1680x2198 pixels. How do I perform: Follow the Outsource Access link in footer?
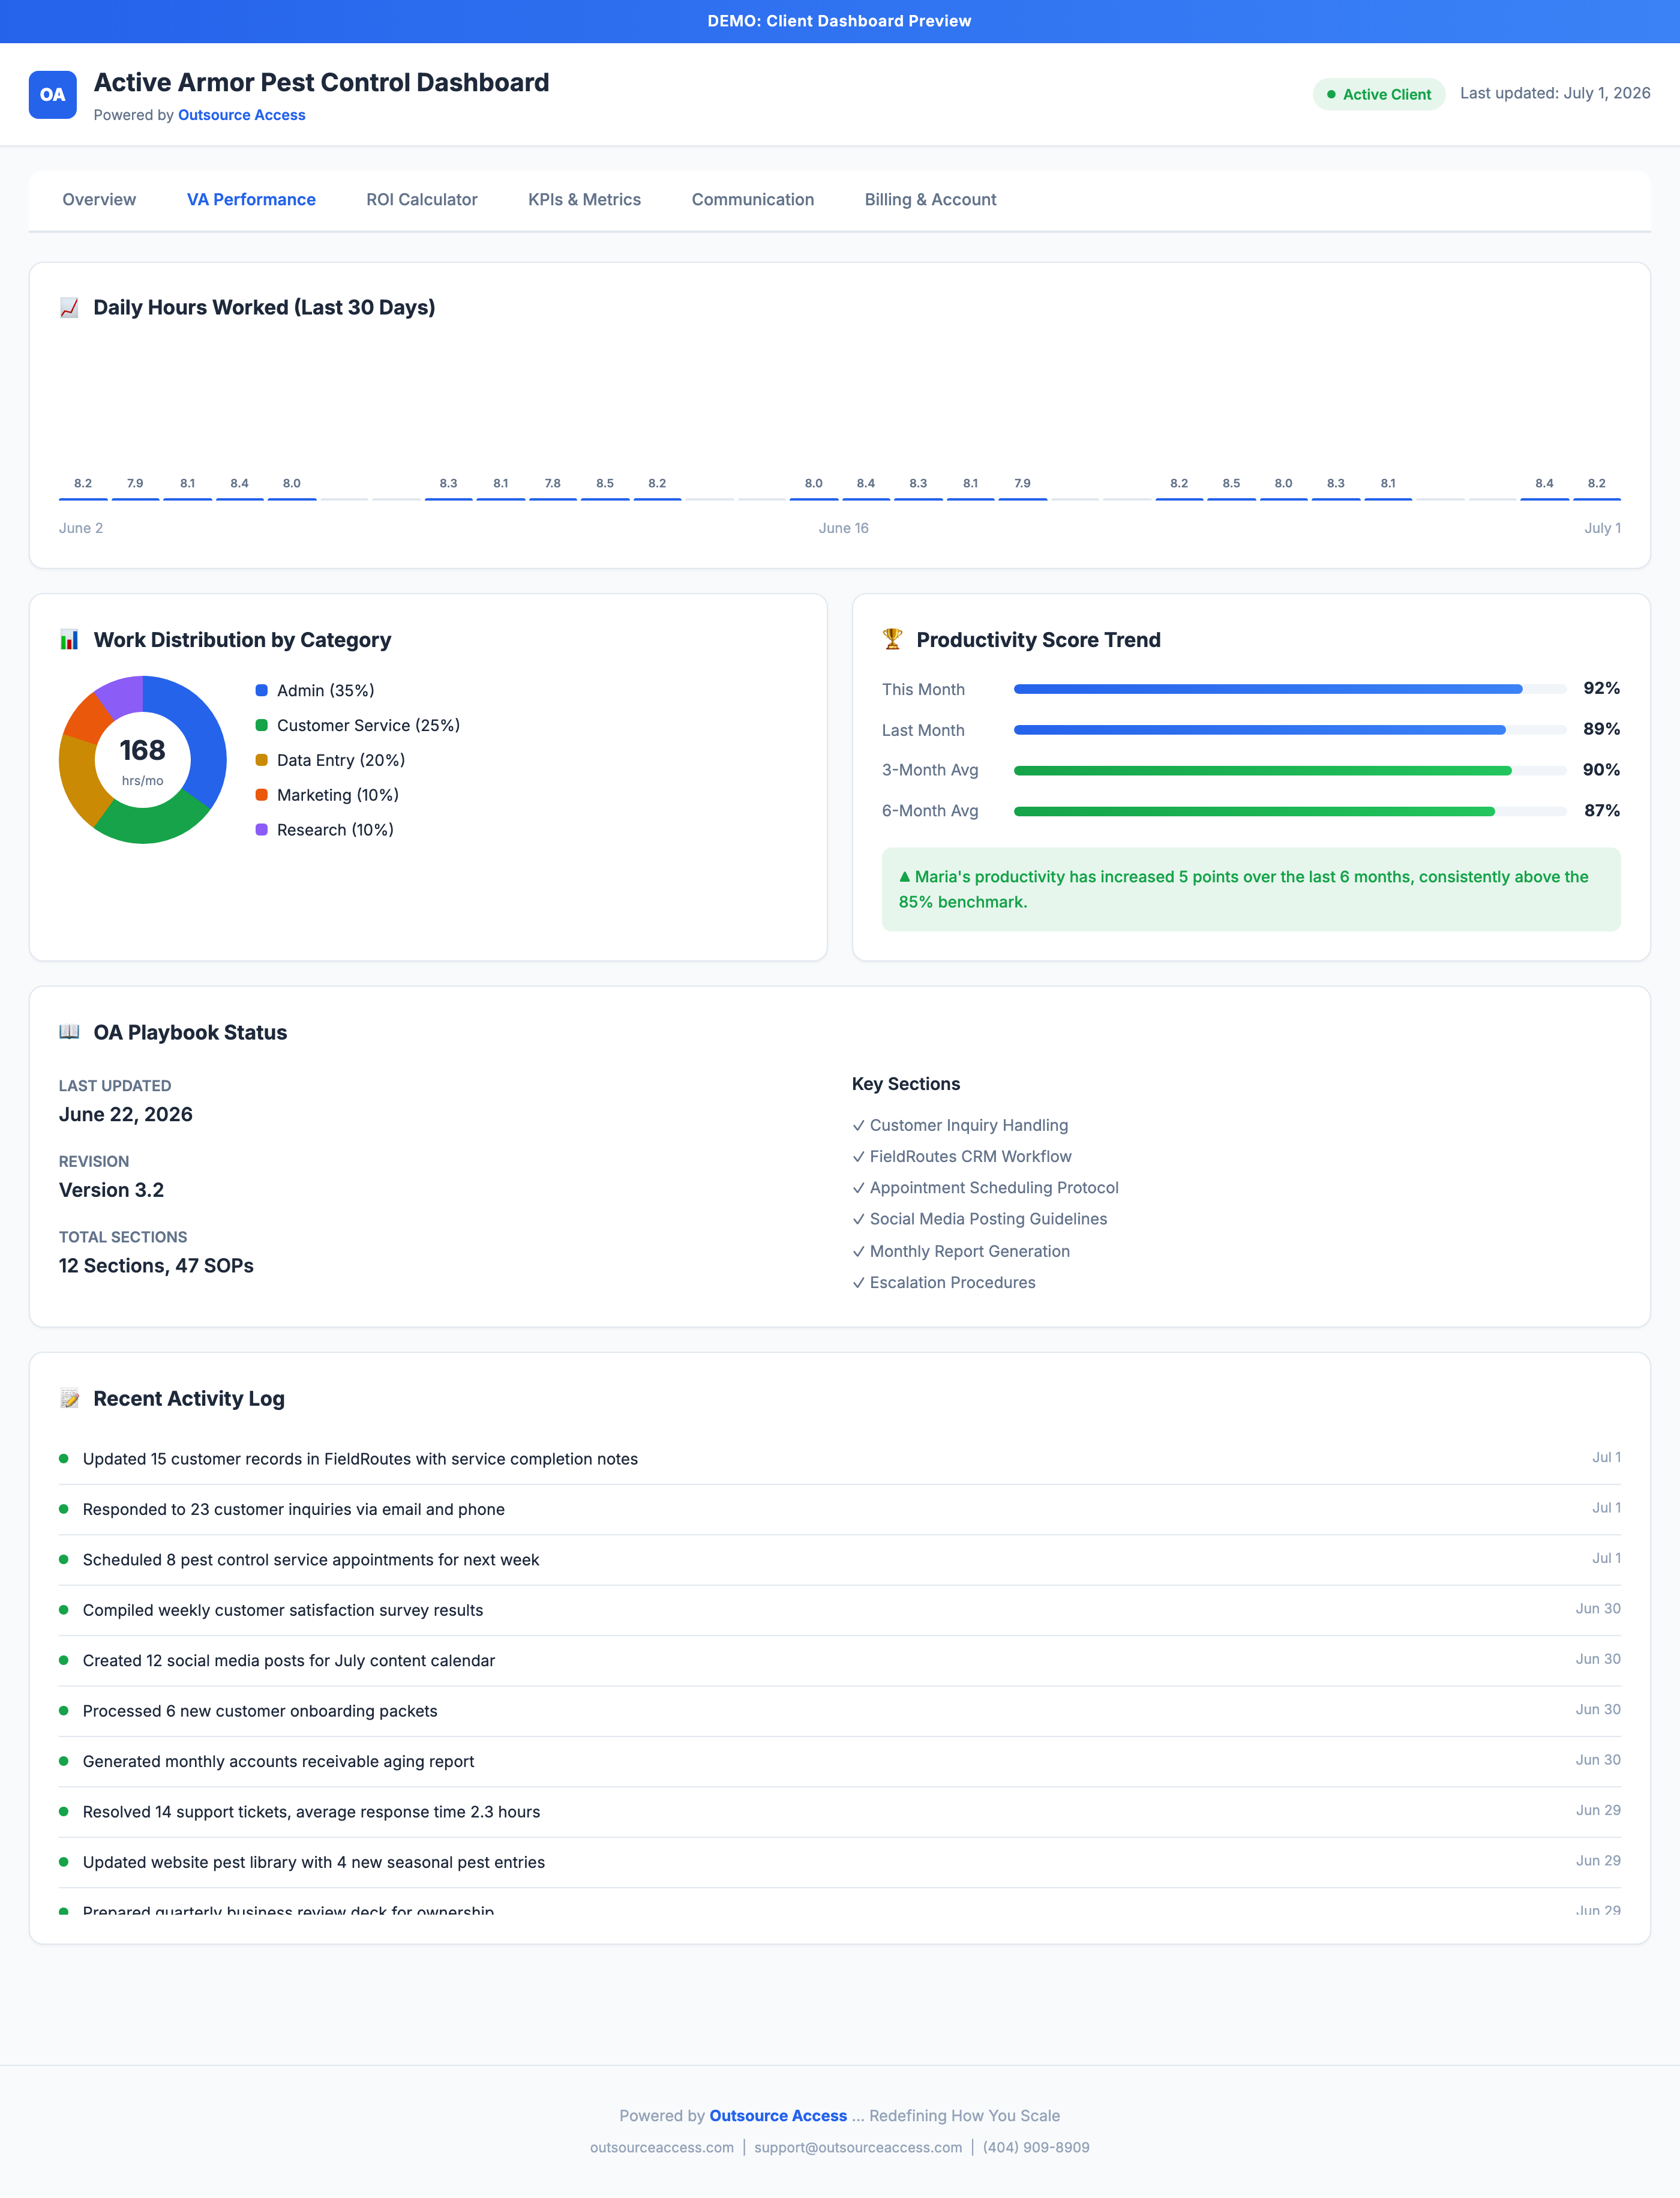click(x=778, y=2115)
